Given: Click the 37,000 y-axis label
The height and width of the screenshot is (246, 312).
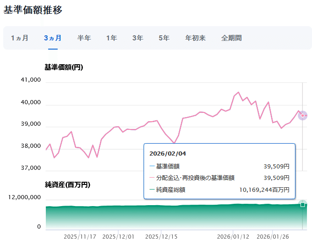Looking at the screenshot, I should 31,168.
